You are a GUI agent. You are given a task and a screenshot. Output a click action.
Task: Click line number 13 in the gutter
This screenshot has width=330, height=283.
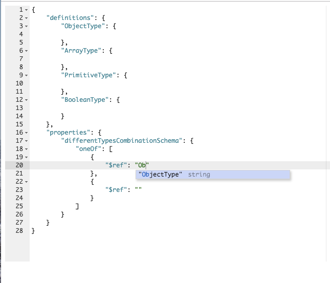(19, 108)
